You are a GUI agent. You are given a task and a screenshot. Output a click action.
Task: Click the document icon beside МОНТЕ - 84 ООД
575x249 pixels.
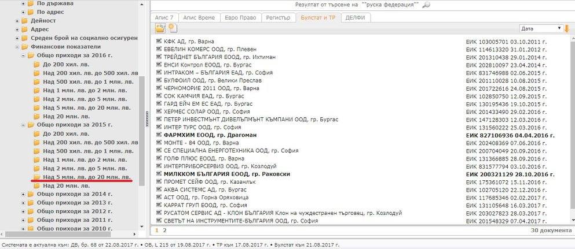tap(159, 143)
